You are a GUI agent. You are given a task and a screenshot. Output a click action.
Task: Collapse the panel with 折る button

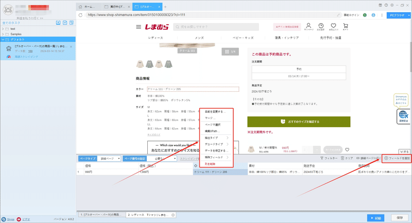404,152
